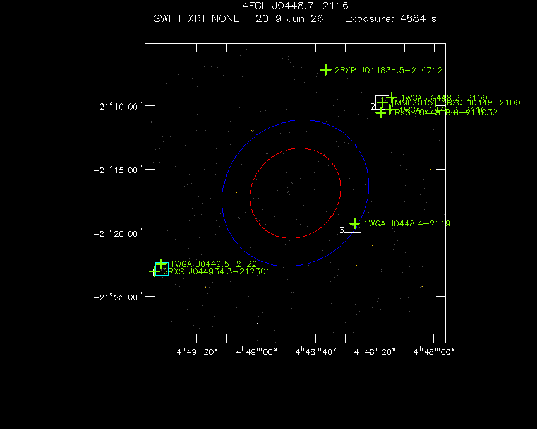Select the 2RXS J044934.3-212301 label
Image resolution: width=537 pixels, height=429 pixels.
[x=216, y=272]
